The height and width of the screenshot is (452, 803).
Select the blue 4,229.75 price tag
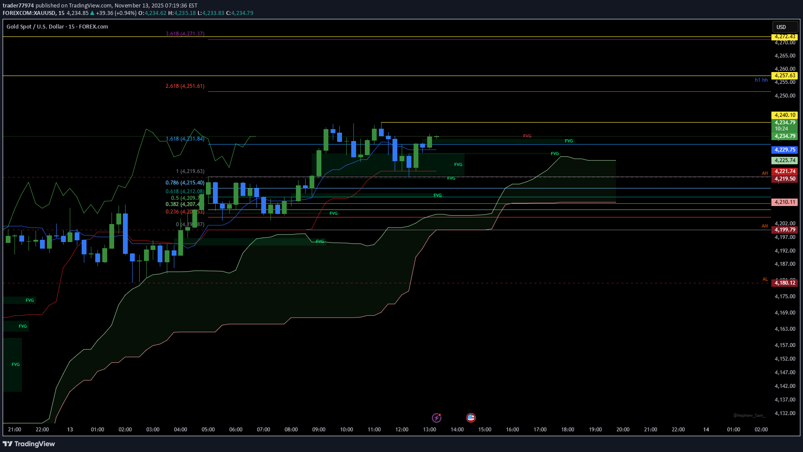coord(785,150)
